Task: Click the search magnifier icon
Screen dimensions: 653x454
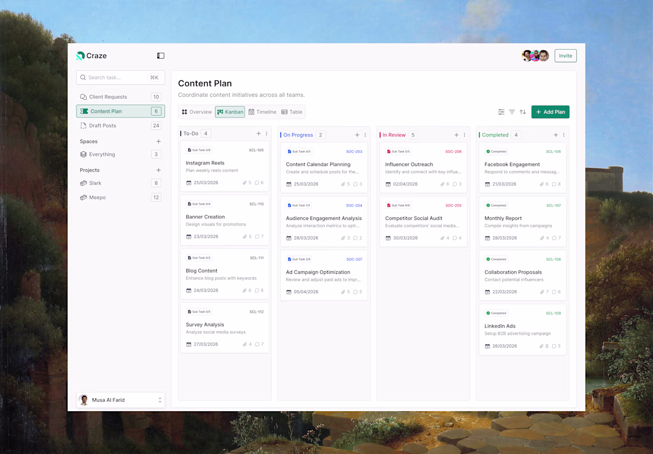Action: pos(83,78)
